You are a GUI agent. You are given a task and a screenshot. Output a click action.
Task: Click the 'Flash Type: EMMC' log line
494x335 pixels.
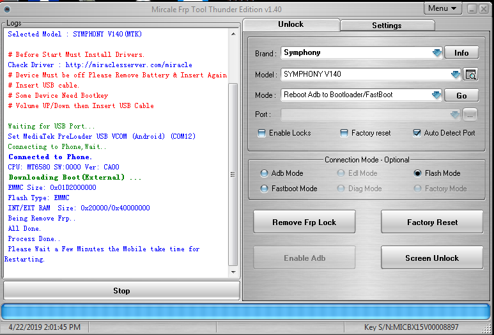point(38,198)
